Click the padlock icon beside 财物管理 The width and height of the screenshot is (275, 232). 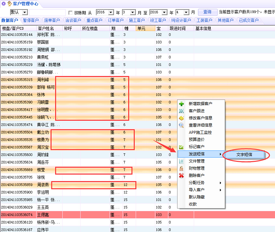181,168
